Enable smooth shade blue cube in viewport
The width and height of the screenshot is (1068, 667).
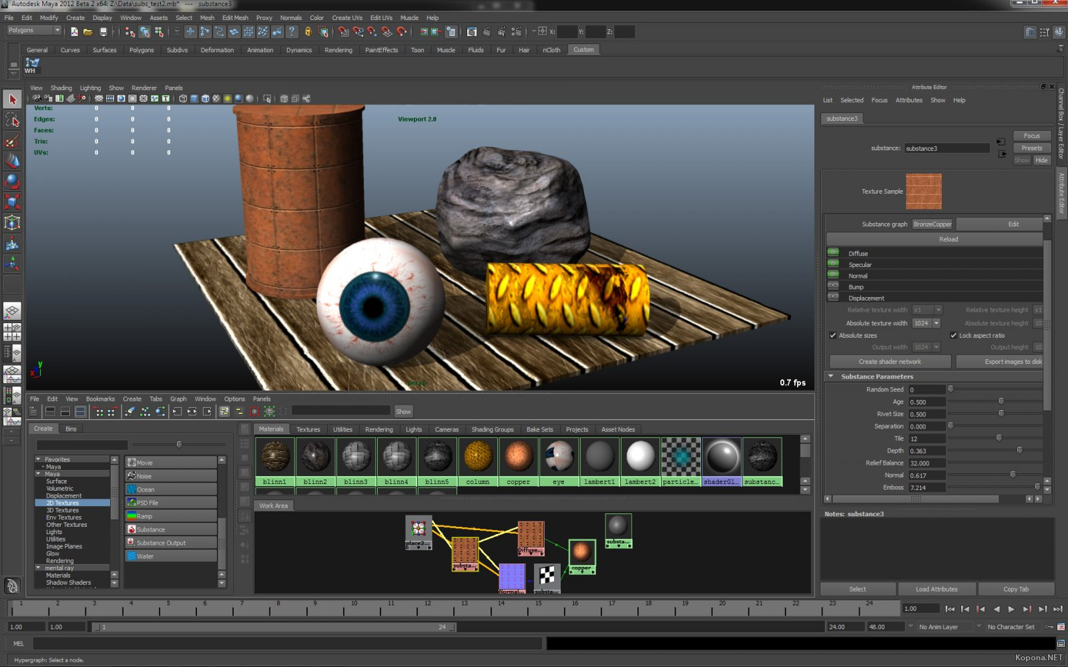click(x=194, y=99)
